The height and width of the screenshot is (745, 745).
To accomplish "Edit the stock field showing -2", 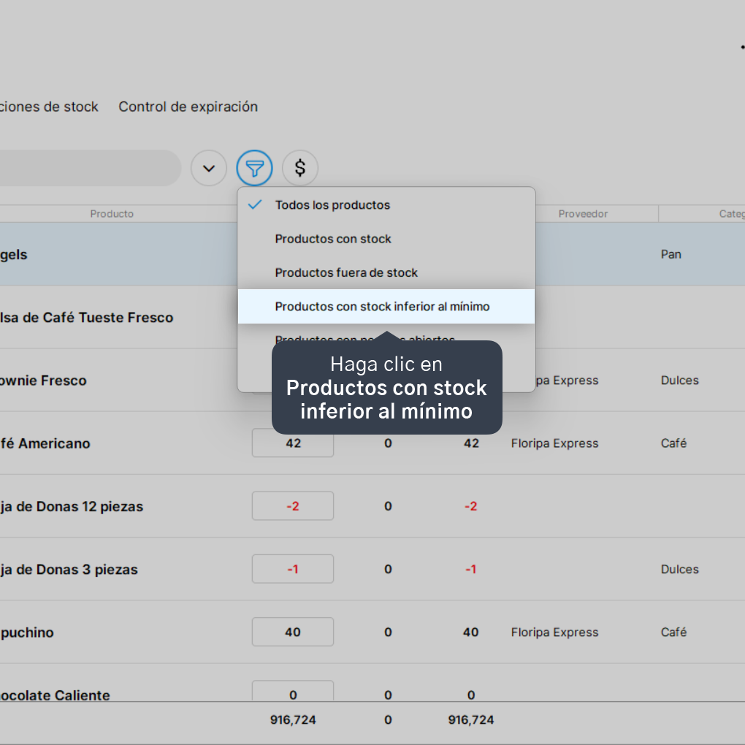I will click(x=293, y=506).
